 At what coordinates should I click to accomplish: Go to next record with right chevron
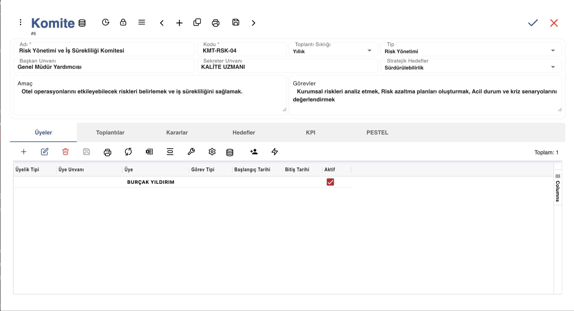click(254, 23)
